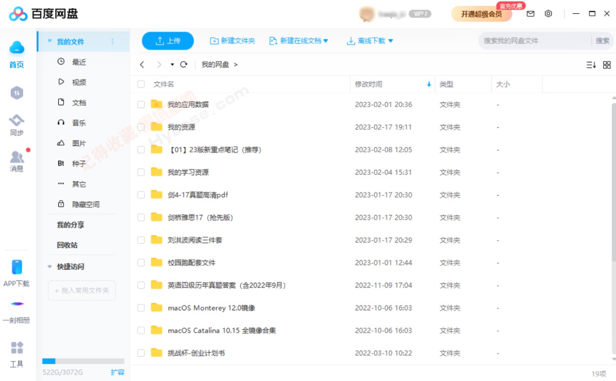This screenshot has height=381, width=616.
Task: Click the mail envelope icon in title bar
Action: [530, 14]
